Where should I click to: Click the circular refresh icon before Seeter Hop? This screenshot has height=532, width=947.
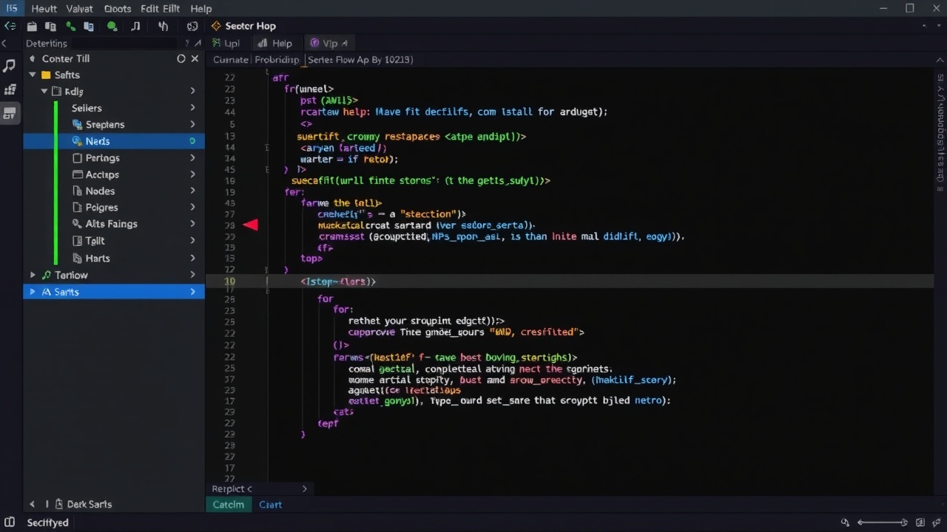pyautogui.click(x=192, y=26)
